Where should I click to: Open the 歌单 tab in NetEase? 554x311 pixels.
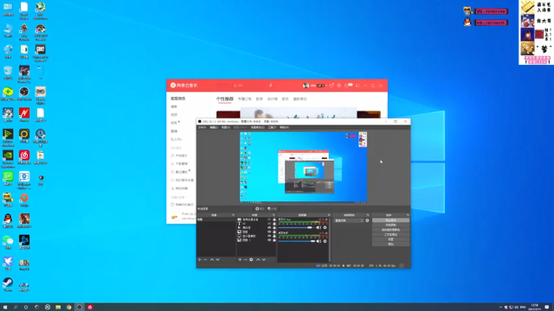pos(260,99)
